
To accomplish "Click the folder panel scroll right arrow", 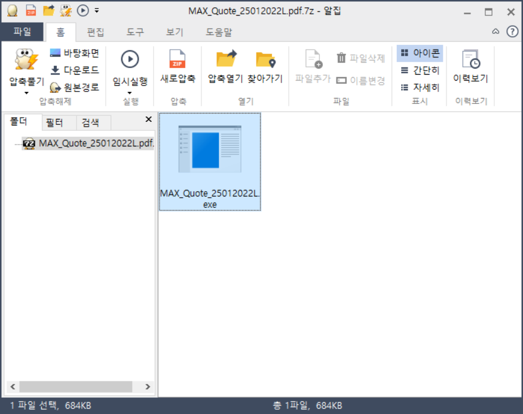I will [148, 387].
